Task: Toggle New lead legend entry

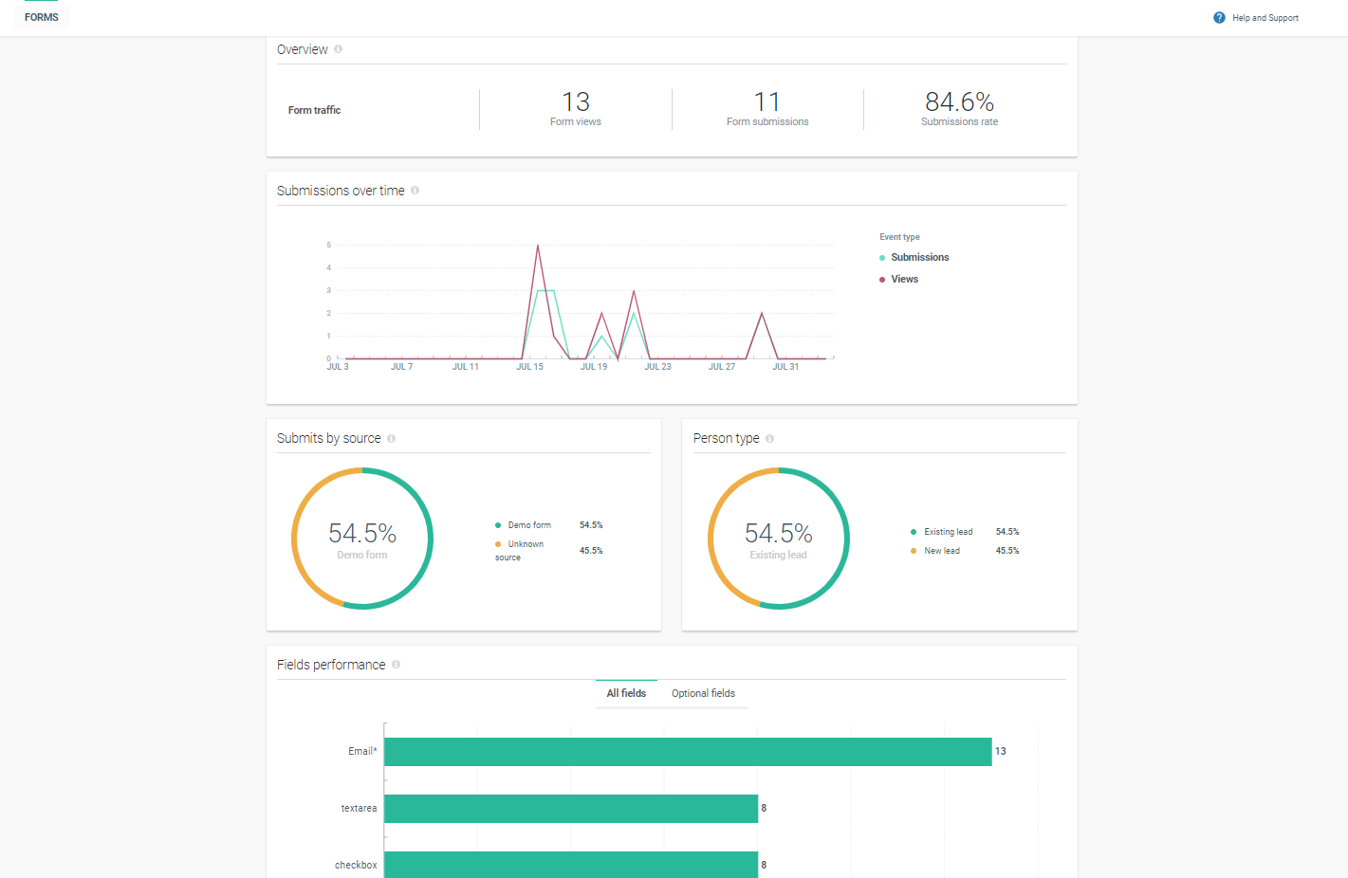Action: click(941, 551)
